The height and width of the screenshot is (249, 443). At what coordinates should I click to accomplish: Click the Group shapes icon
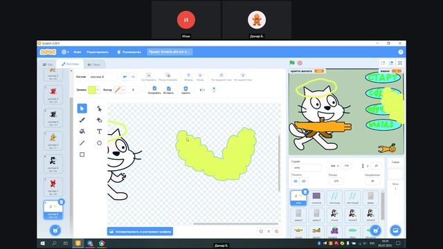click(x=148, y=77)
